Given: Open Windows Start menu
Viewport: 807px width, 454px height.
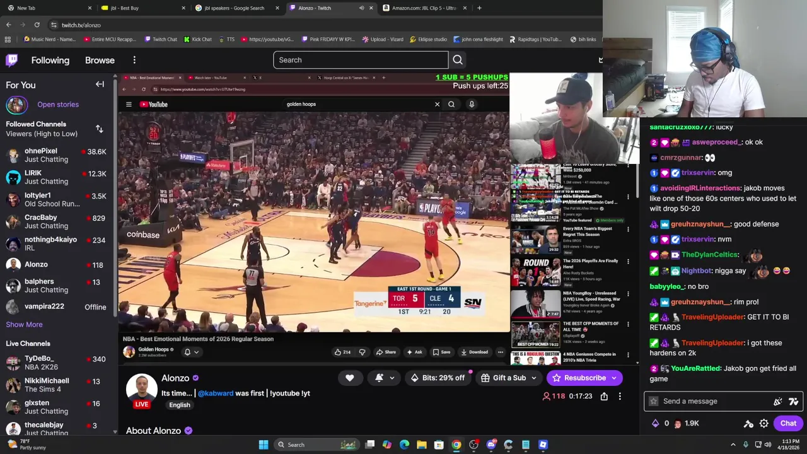Looking at the screenshot, I should 264,445.
